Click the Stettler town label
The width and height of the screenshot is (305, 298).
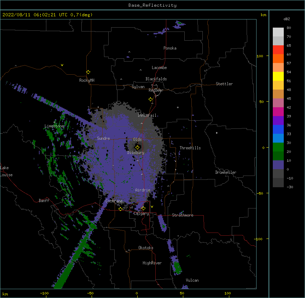click(x=224, y=84)
